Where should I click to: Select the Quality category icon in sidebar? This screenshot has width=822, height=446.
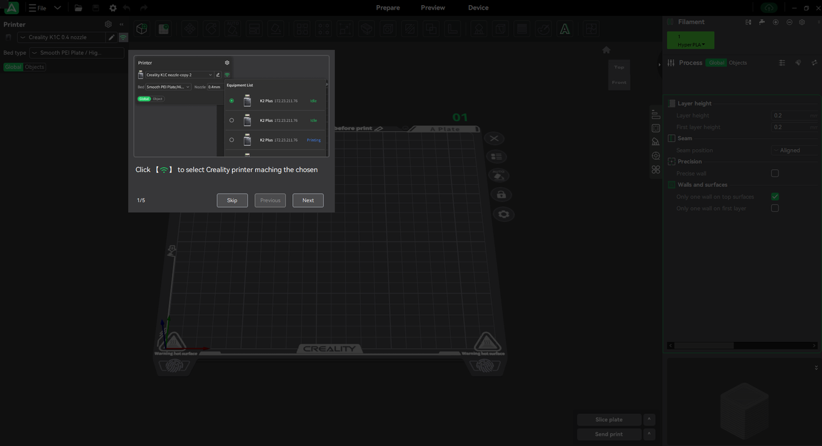coord(656,114)
